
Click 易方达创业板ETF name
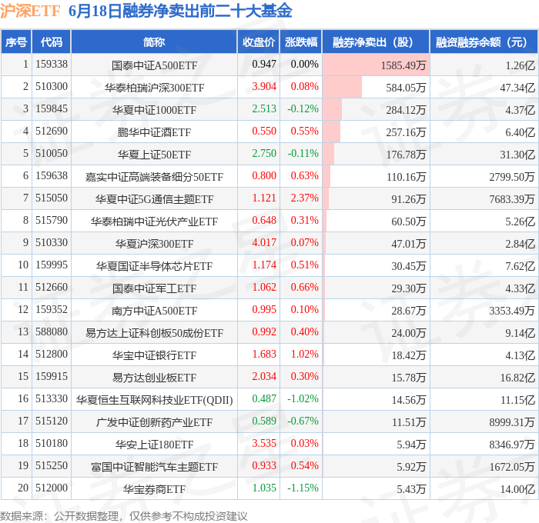(x=154, y=378)
